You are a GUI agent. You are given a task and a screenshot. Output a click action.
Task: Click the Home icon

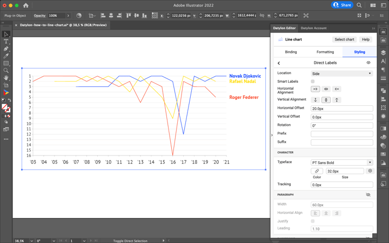point(26,5)
